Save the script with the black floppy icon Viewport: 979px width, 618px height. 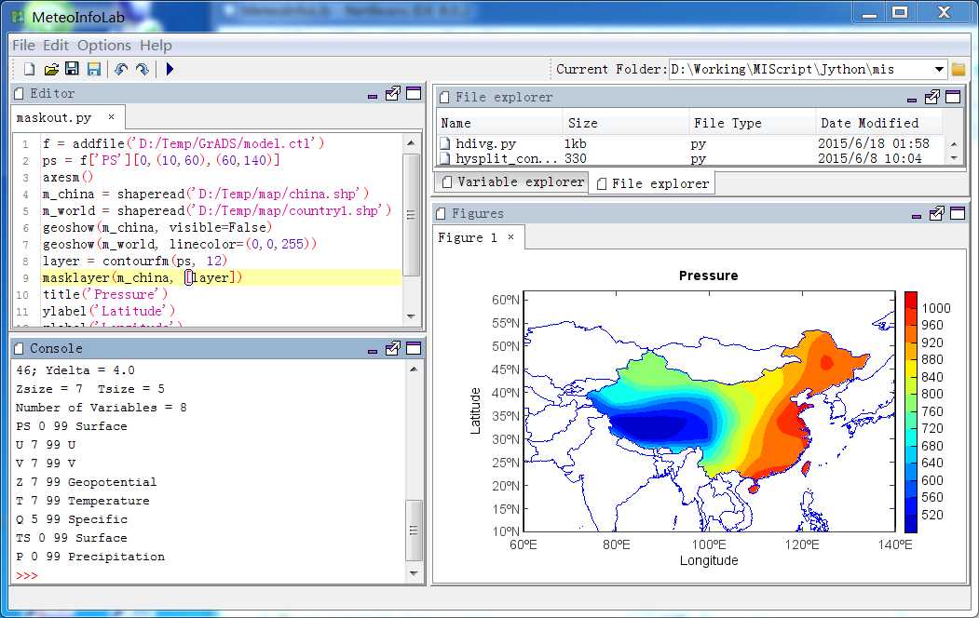tap(73, 69)
